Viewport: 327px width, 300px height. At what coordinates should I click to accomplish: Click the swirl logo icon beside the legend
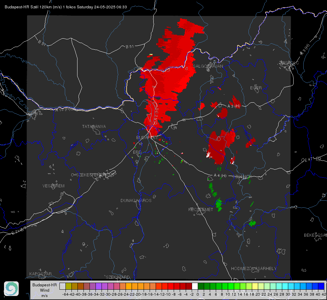11,289
